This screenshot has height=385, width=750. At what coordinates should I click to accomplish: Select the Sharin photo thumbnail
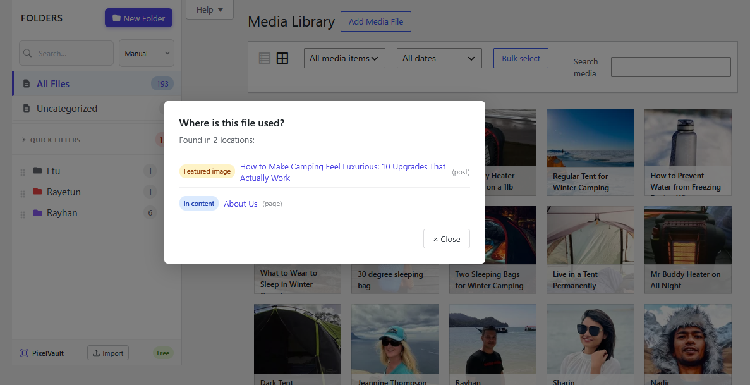pos(590,345)
